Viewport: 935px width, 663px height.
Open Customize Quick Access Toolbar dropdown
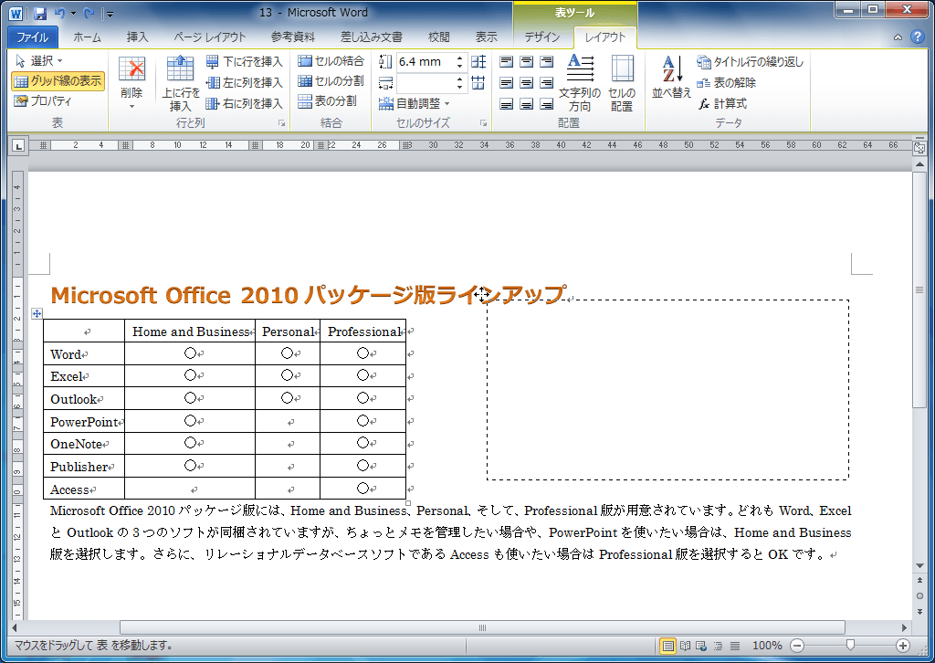[x=110, y=14]
